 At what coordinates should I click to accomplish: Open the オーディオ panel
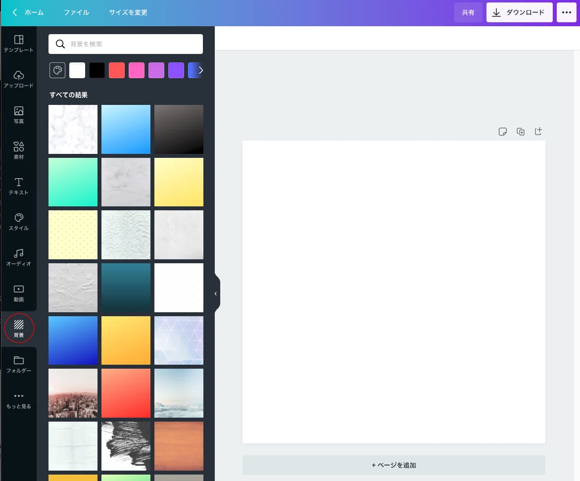[18, 257]
